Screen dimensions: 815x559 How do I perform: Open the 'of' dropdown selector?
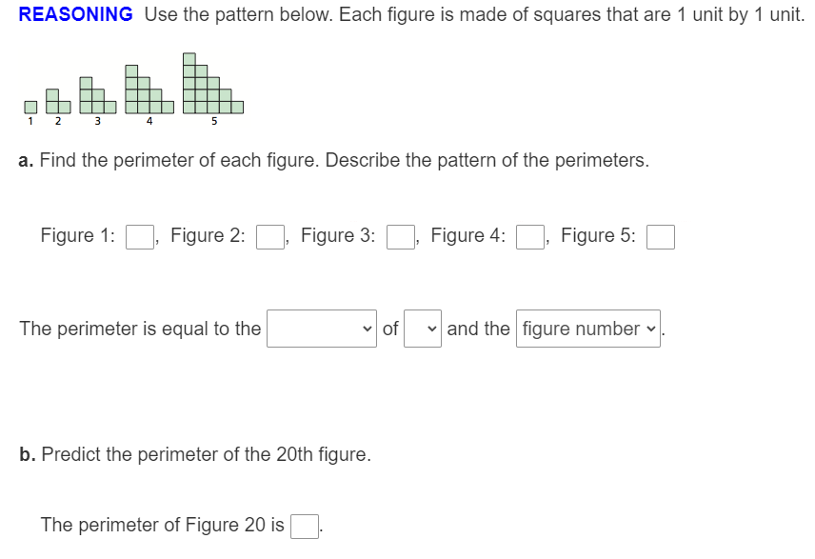click(x=421, y=329)
